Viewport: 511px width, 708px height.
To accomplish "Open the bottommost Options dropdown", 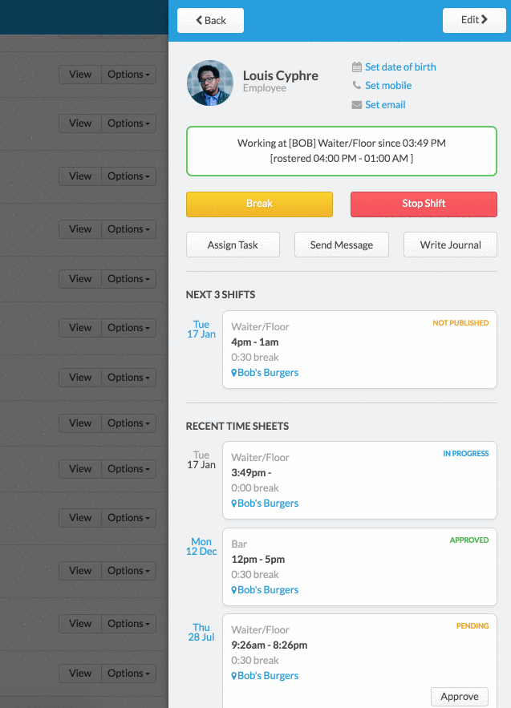I will 128,674.
